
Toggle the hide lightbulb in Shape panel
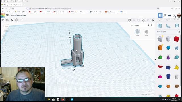(152, 25)
